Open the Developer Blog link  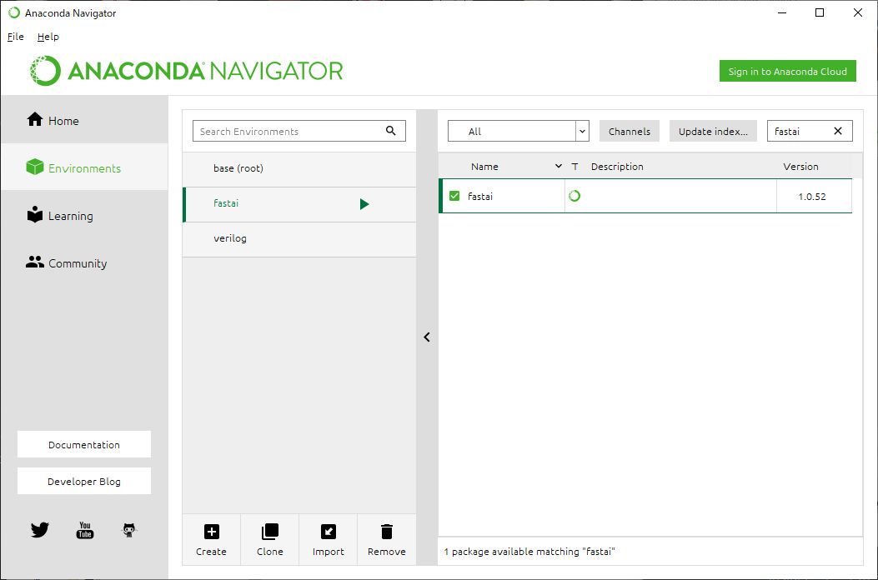click(x=84, y=482)
